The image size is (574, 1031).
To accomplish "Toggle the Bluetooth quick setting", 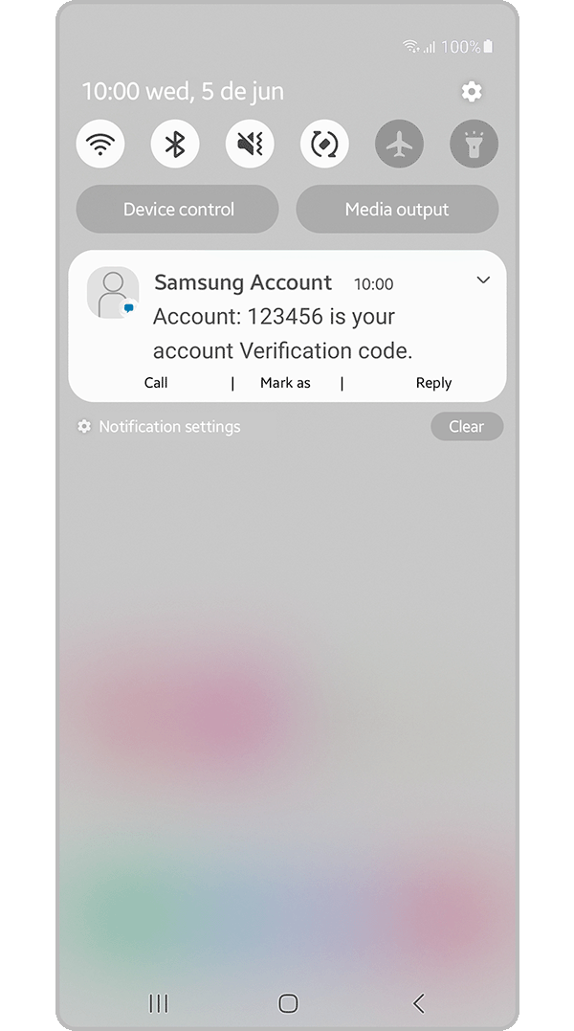I will [x=175, y=144].
